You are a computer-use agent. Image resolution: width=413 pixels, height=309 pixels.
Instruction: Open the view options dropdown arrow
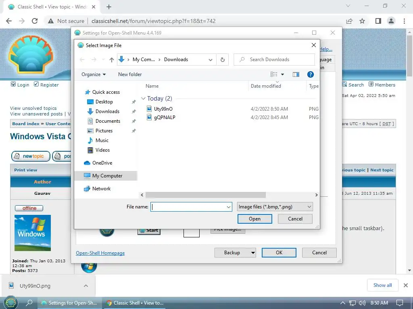tap(282, 74)
